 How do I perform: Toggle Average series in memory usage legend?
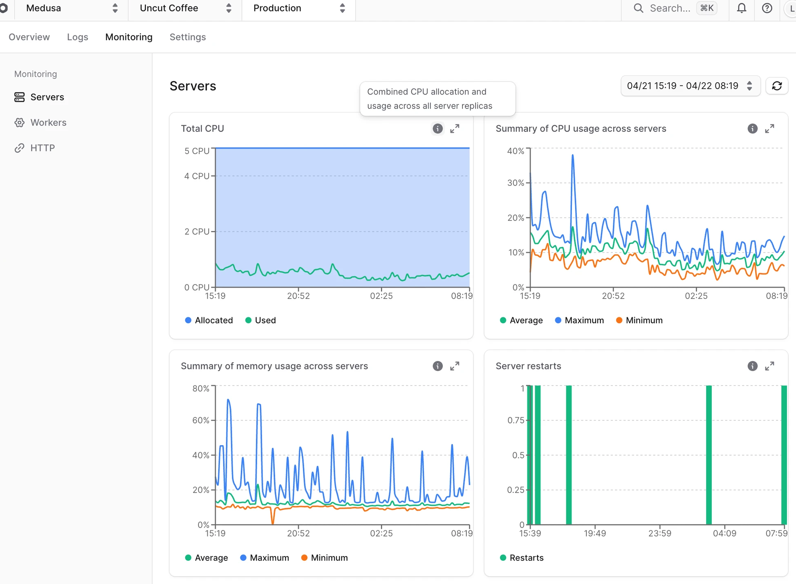(x=206, y=558)
